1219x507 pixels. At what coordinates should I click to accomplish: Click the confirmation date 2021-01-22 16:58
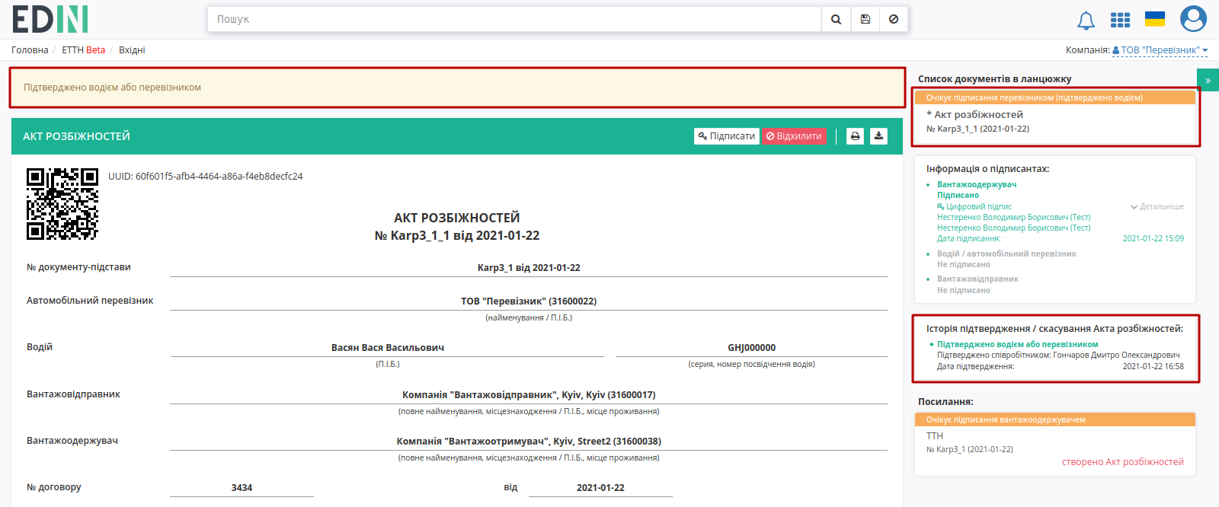pyautogui.click(x=1153, y=367)
